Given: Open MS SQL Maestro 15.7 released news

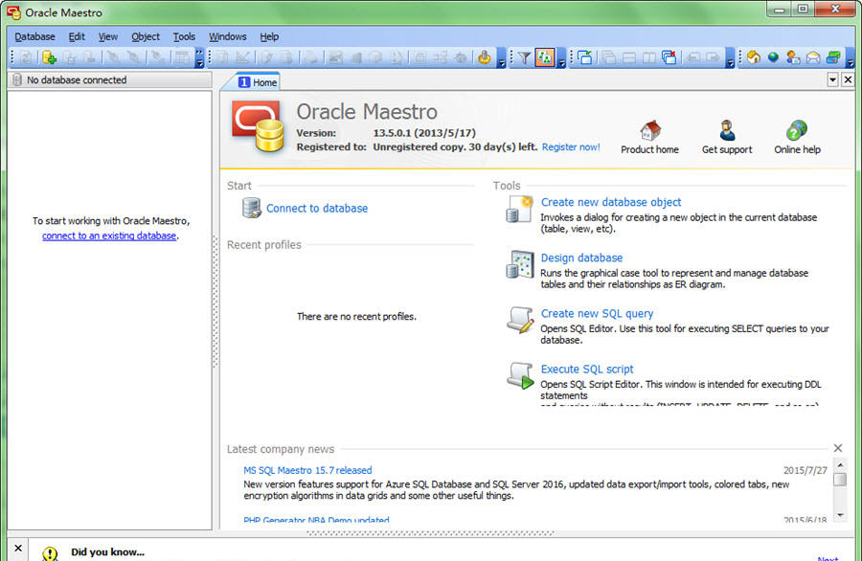Looking at the screenshot, I should [307, 470].
